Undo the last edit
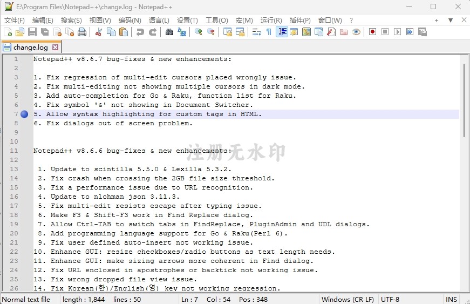470x304 pixels. 140,32
